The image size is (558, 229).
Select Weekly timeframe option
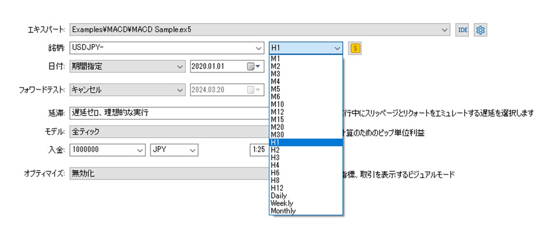point(282,203)
